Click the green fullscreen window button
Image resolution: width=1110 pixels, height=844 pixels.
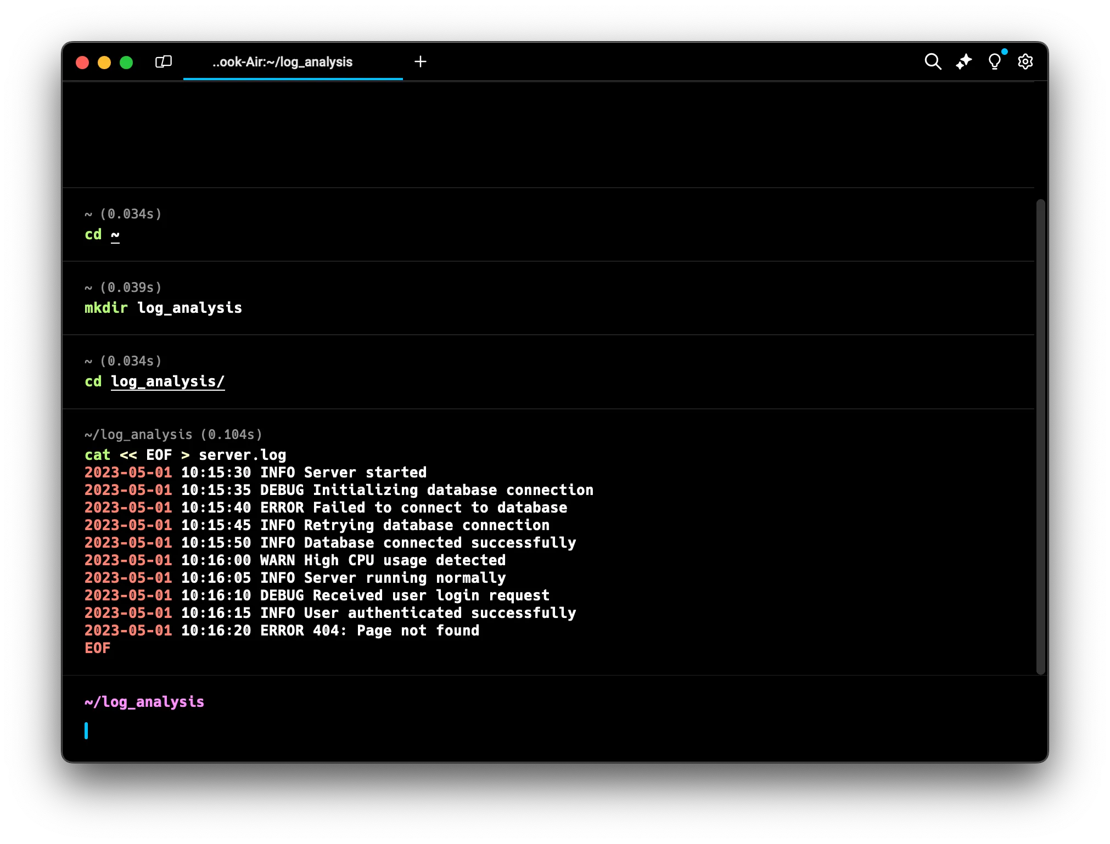[126, 63]
